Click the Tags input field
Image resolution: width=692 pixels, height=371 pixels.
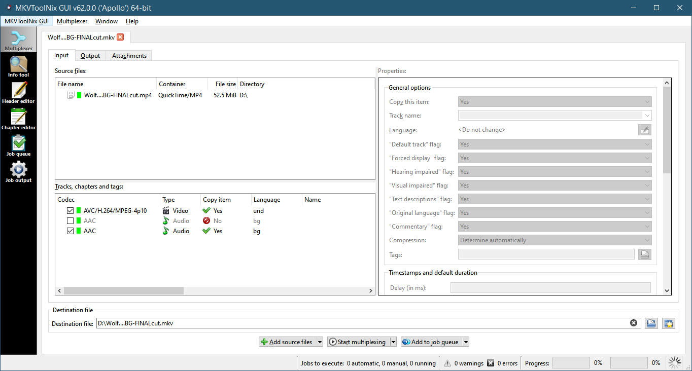coord(546,254)
